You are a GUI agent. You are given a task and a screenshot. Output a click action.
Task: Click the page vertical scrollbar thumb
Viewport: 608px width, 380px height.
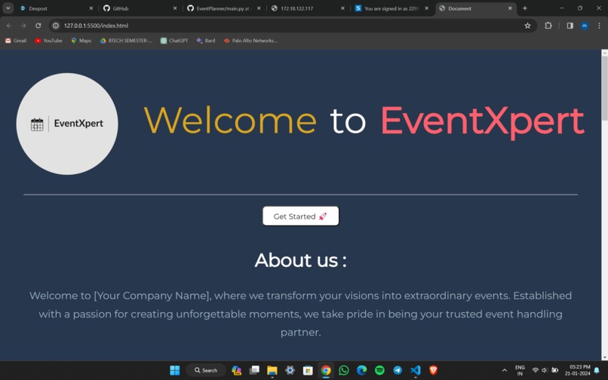pos(604,89)
